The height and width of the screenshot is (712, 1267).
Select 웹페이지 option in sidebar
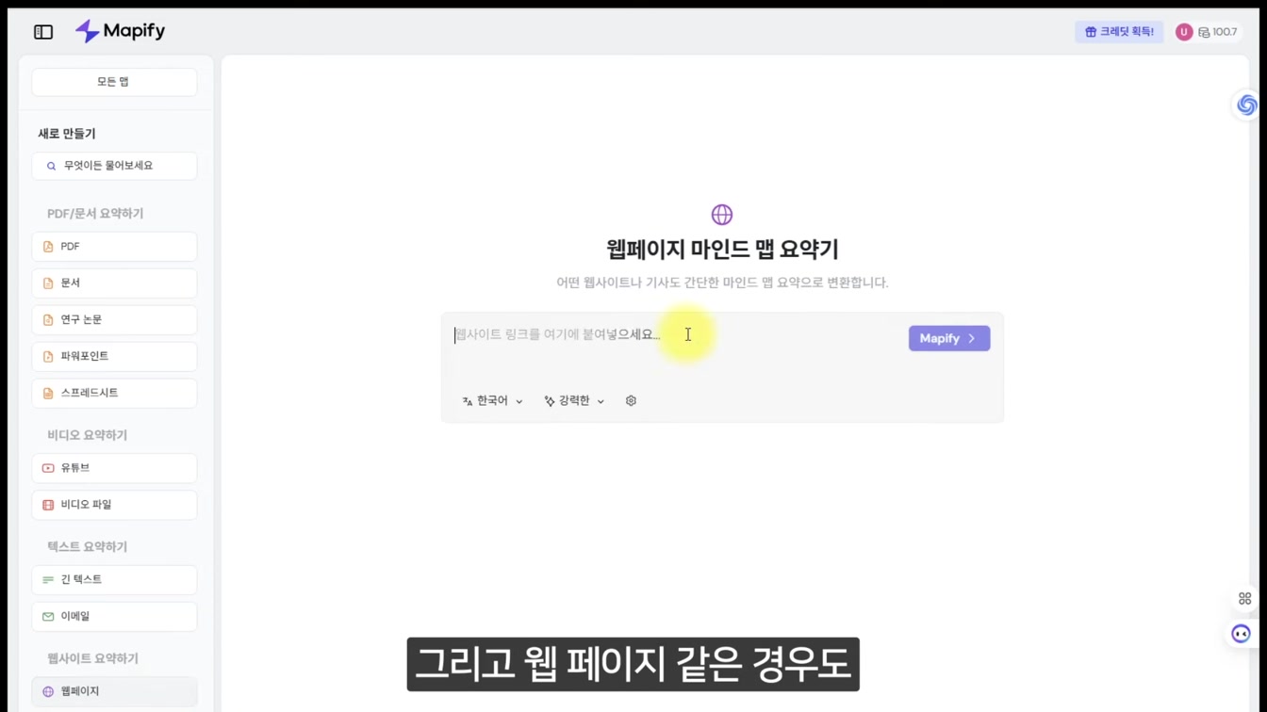pyautogui.click(x=114, y=691)
